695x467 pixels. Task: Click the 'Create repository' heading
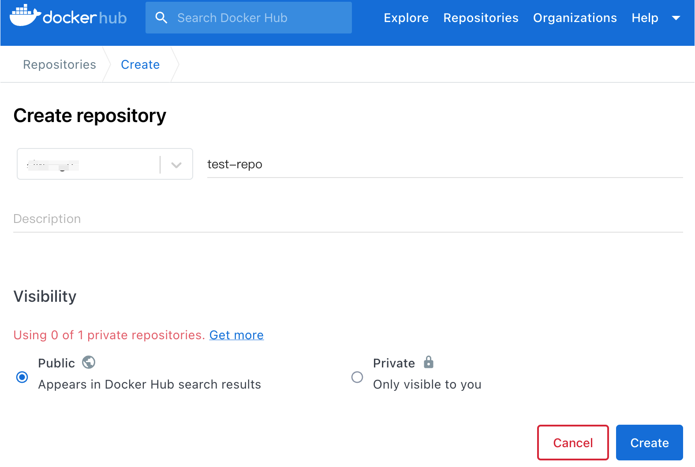pos(90,116)
